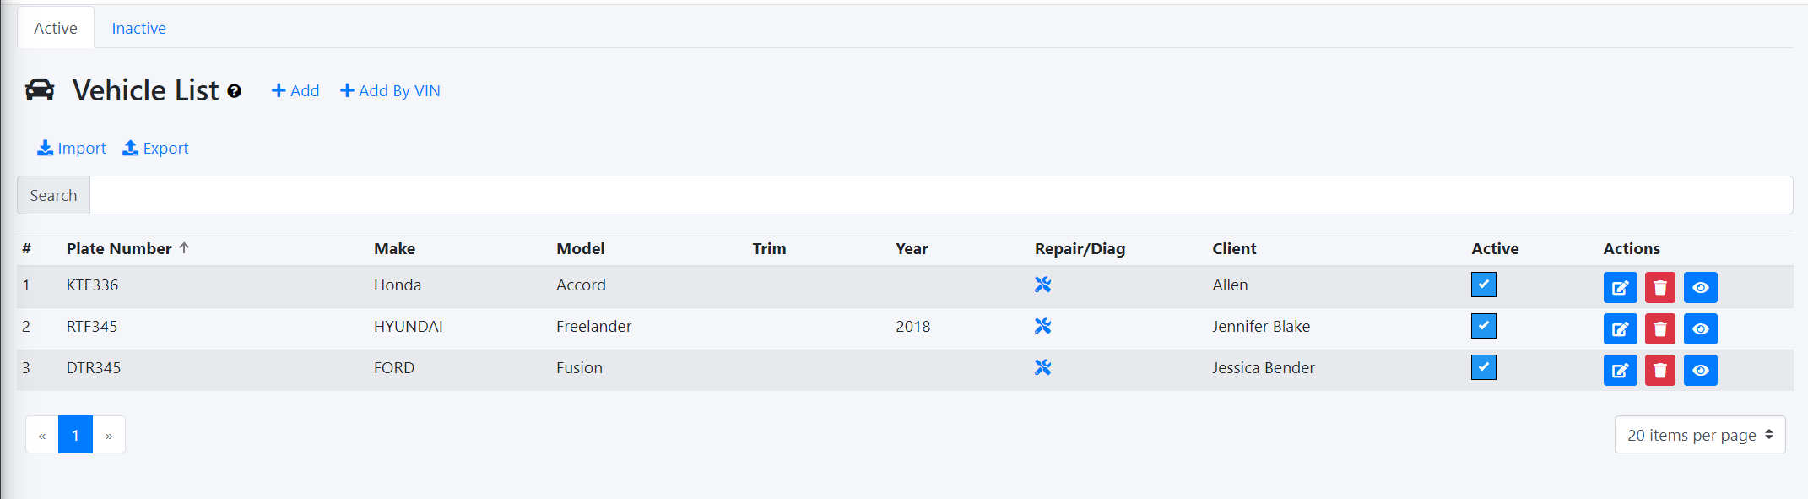Image resolution: width=1808 pixels, height=499 pixels.
Task: Click the wrench icon in the DTR345 row
Action: [x=1042, y=368]
